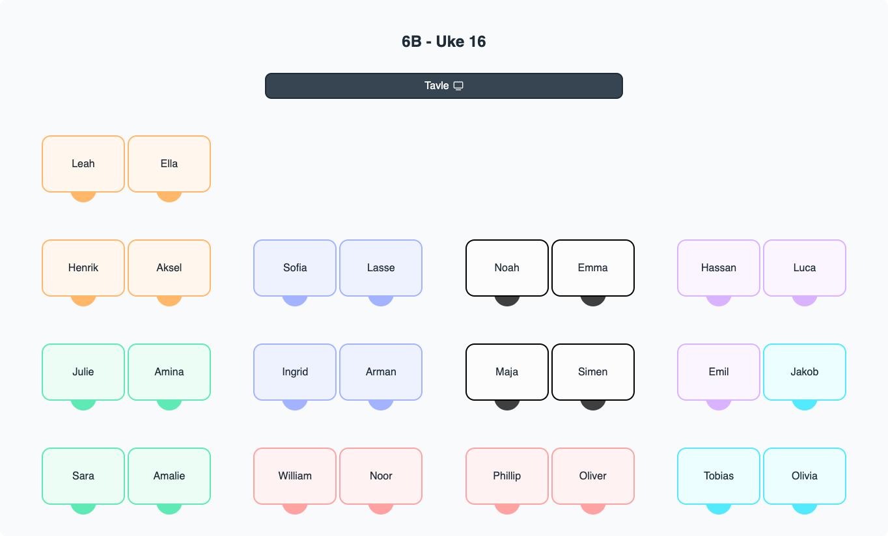The height and width of the screenshot is (536, 888).
Task: Select Simen's desk
Action: point(593,371)
